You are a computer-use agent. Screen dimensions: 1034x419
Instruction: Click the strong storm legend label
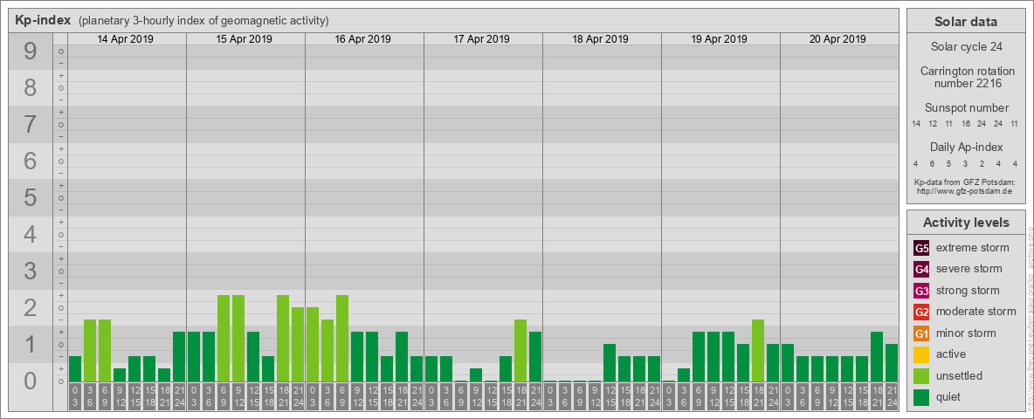pos(968,291)
